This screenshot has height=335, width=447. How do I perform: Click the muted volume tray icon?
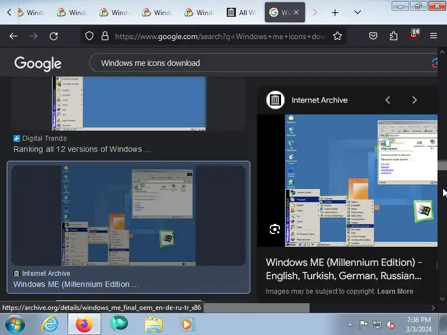coord(390,324)
